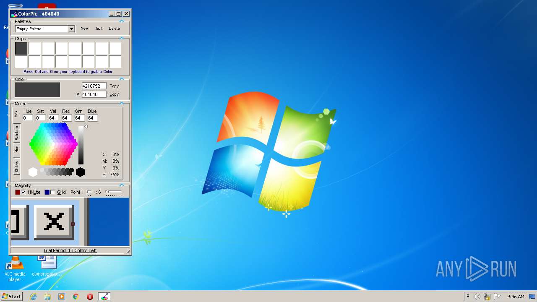
Task: Click the ColorPic window resize grip
Action: [128, 251]
